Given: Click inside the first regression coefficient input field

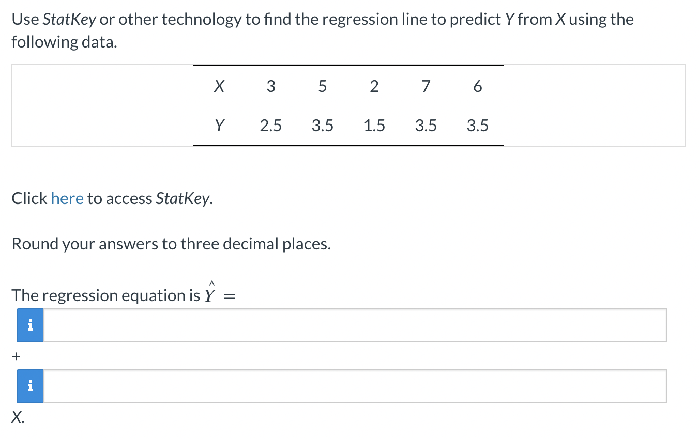Looking at the screenshot, I should click(310, 325).
